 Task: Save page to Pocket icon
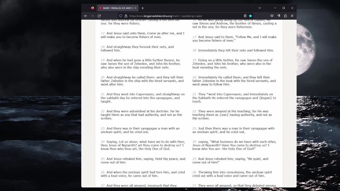[272, 16]
